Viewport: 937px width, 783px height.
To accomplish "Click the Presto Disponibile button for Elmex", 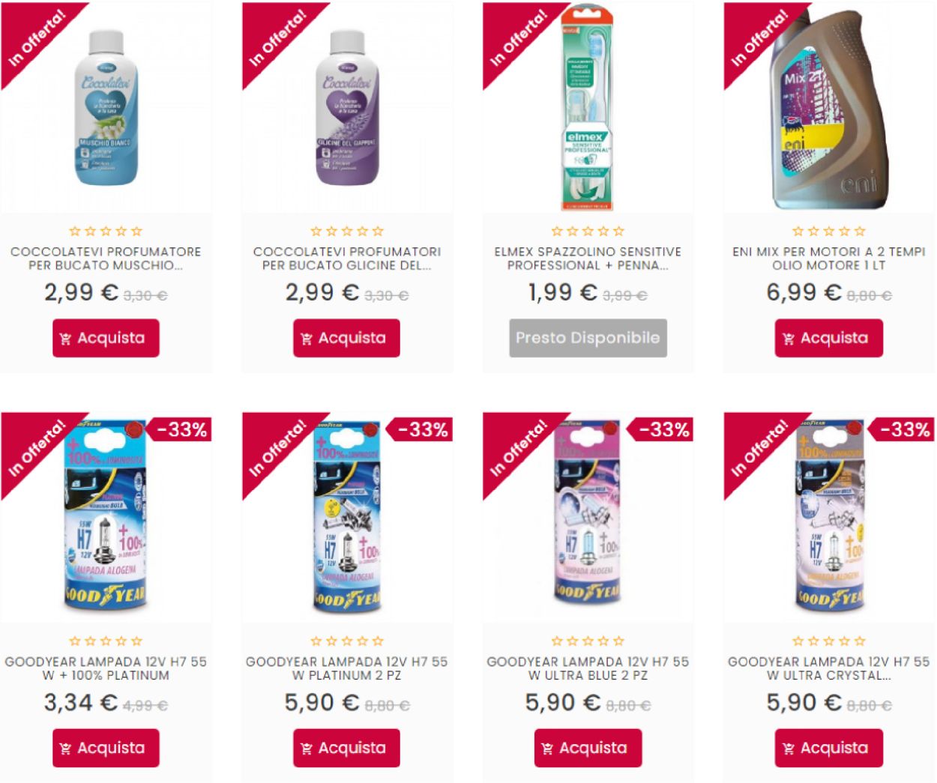I will pos(588,338).
